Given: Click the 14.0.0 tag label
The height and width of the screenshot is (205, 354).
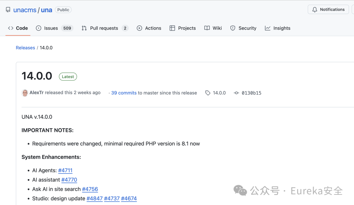Looking at the screenshot, I should [x=216, y=93].
